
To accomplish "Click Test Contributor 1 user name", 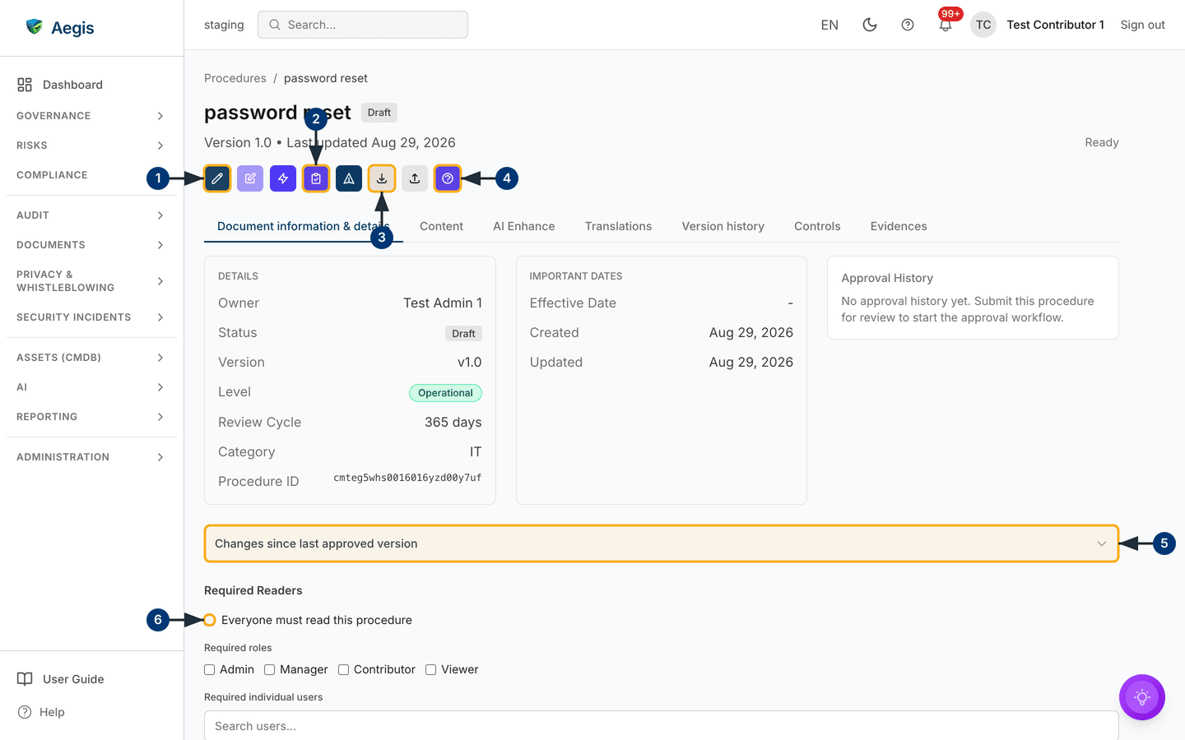I will 1055,25.
